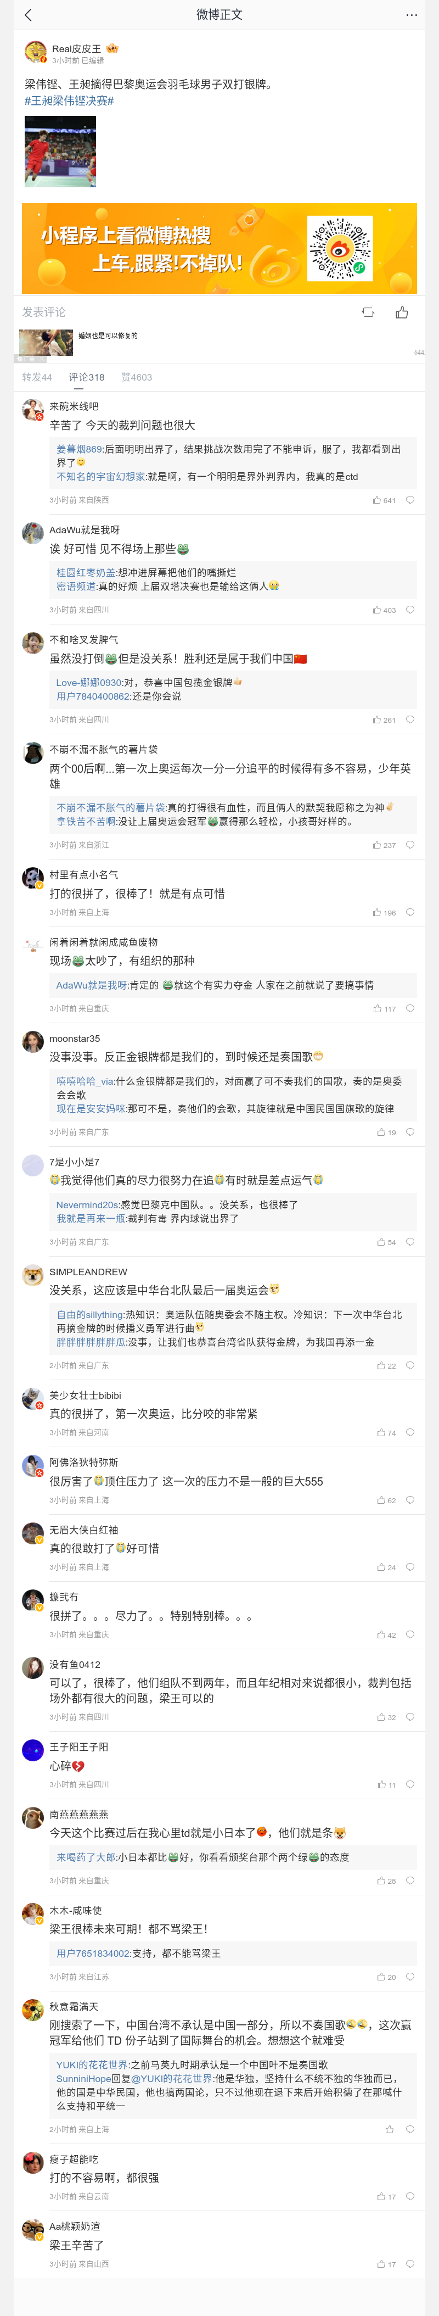Like 来碗米线吧's comment showing 641 likes

tap(384, 500)
